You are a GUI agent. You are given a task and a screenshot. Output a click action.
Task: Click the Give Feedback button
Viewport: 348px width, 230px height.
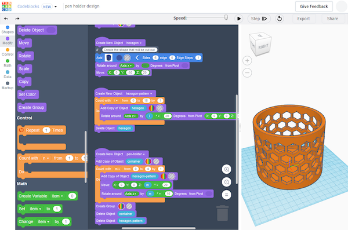314,6
